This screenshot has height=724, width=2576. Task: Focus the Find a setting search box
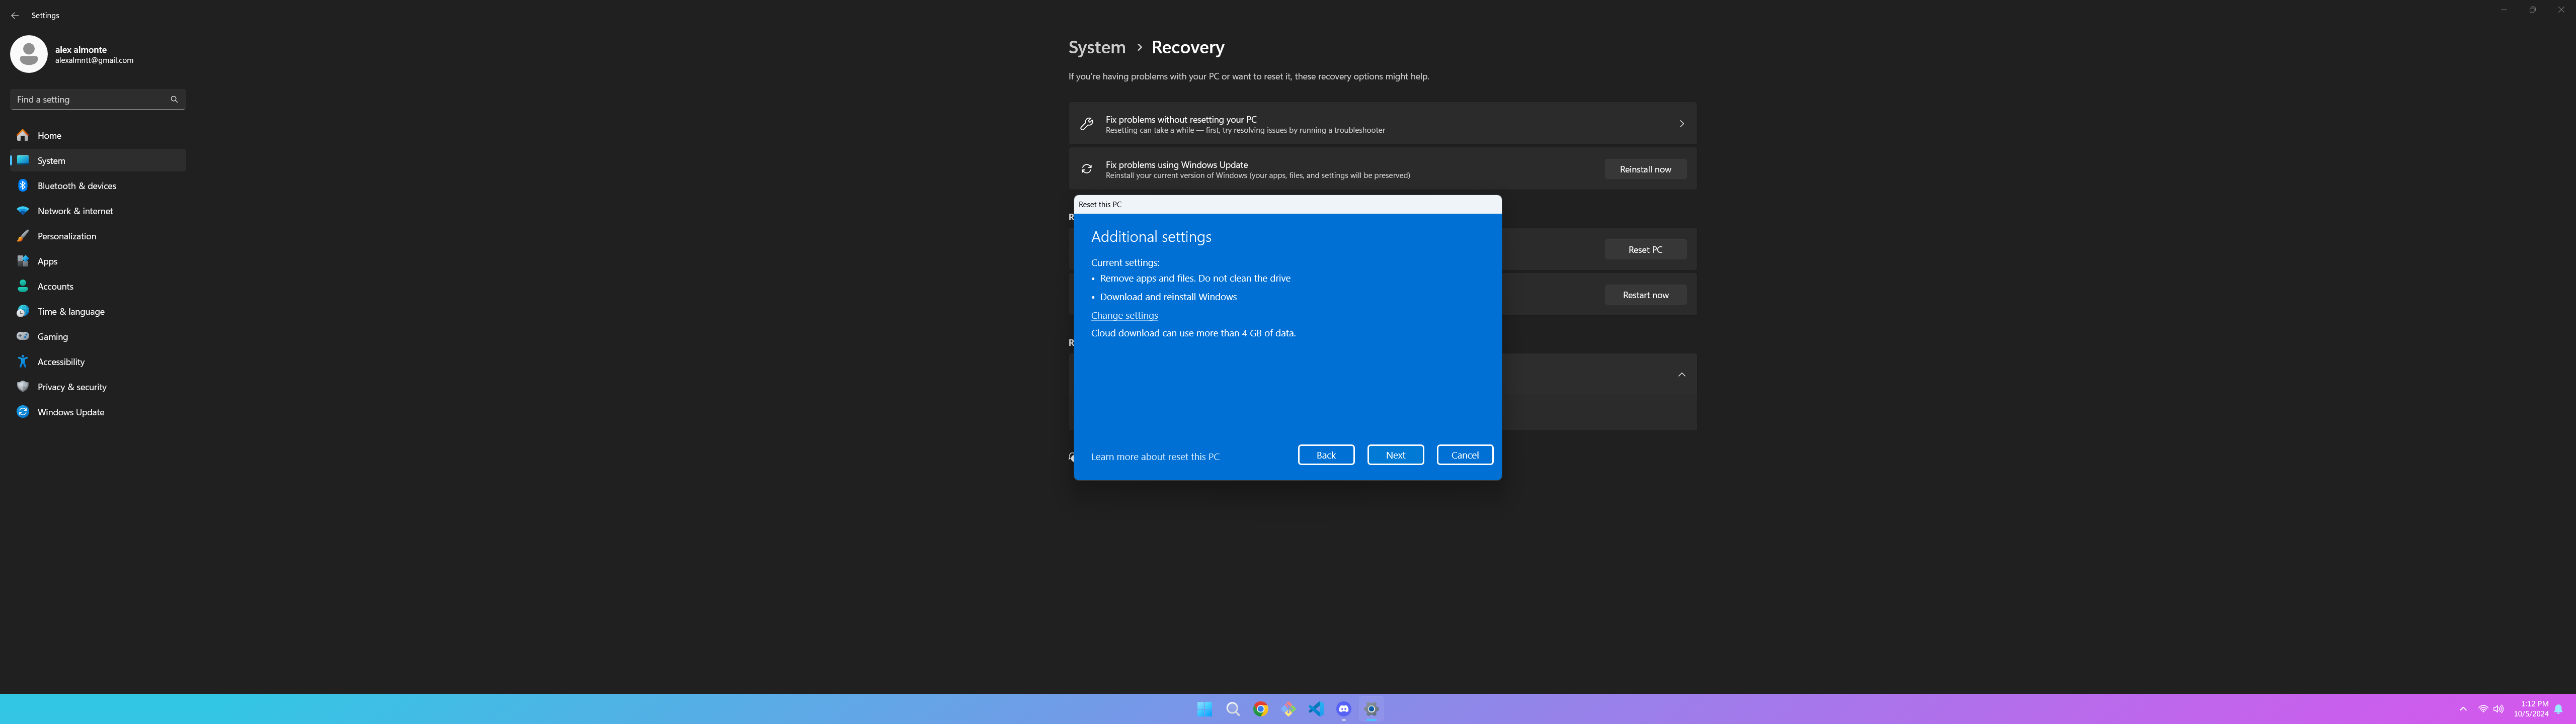point(88,99)
